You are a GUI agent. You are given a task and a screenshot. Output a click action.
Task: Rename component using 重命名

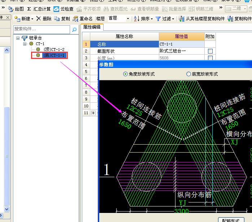(x=82, y=19)
